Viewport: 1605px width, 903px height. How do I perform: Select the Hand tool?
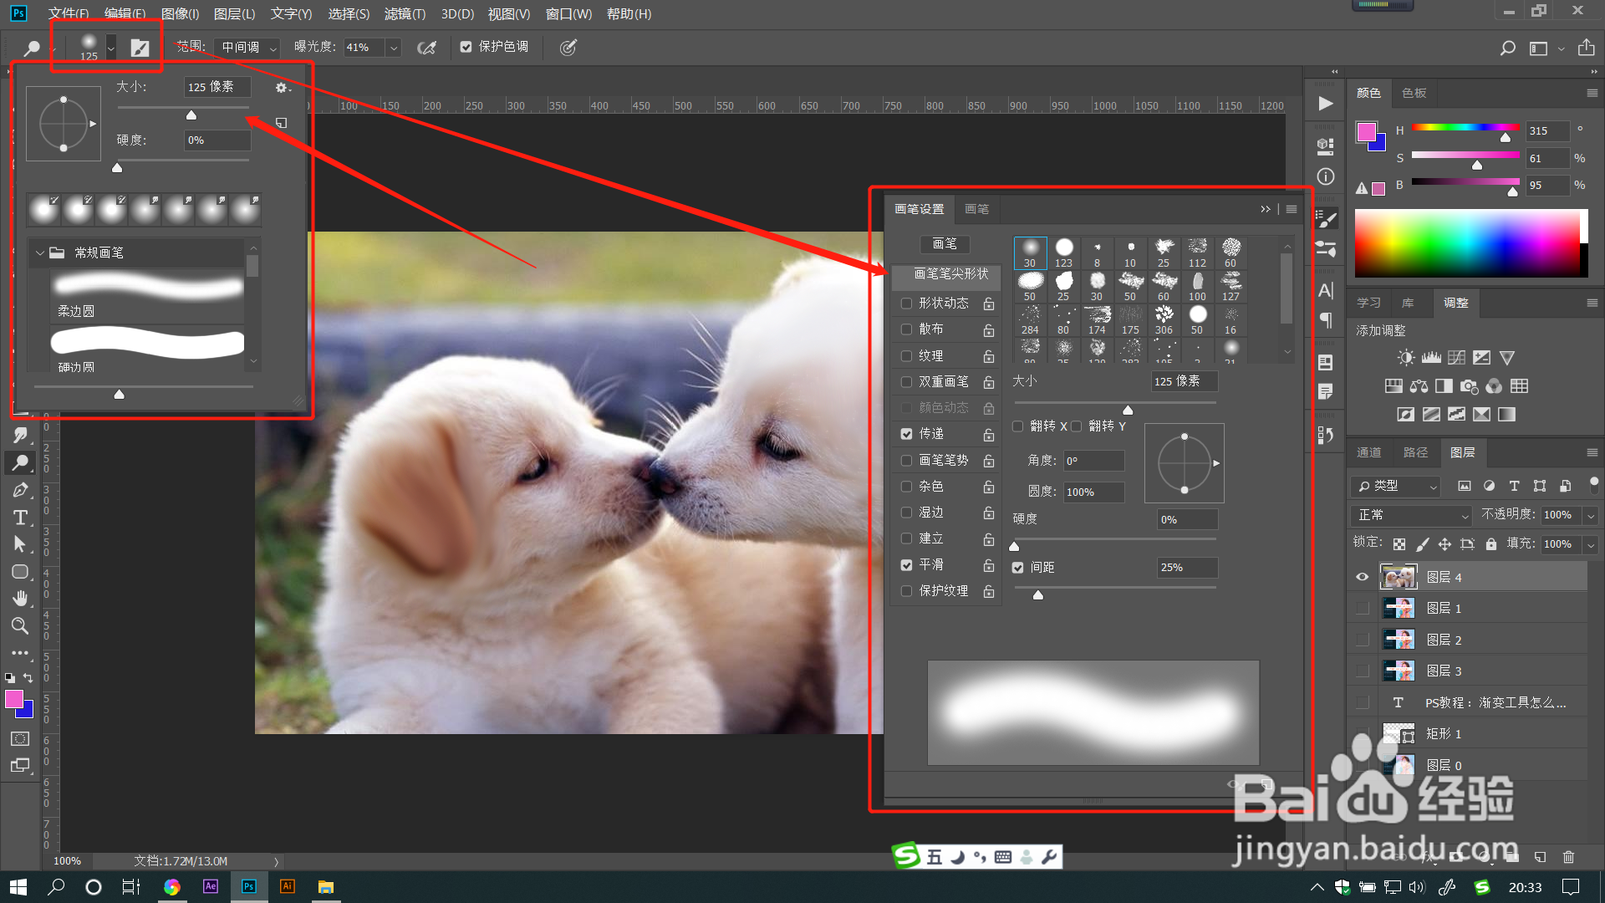coord(20,598)
